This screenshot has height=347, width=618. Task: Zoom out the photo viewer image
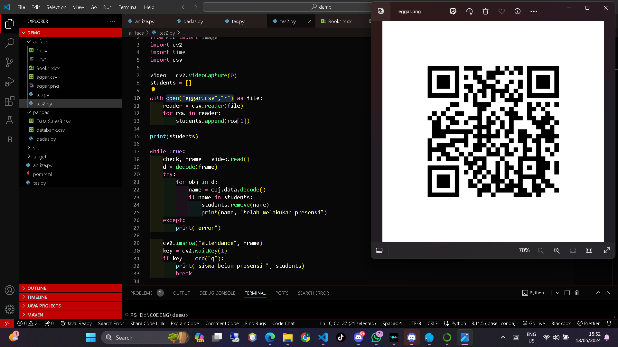tap(541, 250)
